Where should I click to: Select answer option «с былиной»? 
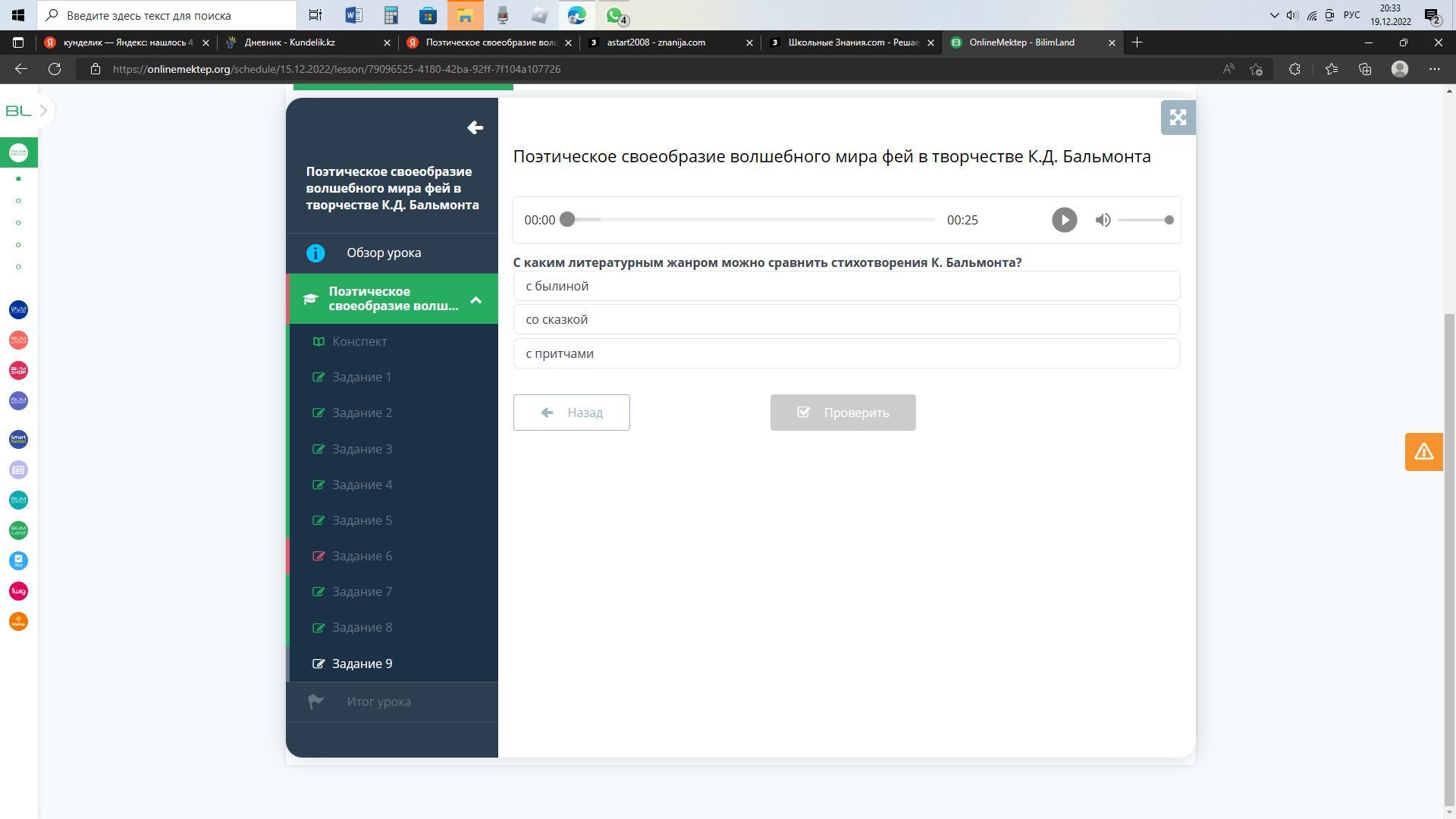846,286
